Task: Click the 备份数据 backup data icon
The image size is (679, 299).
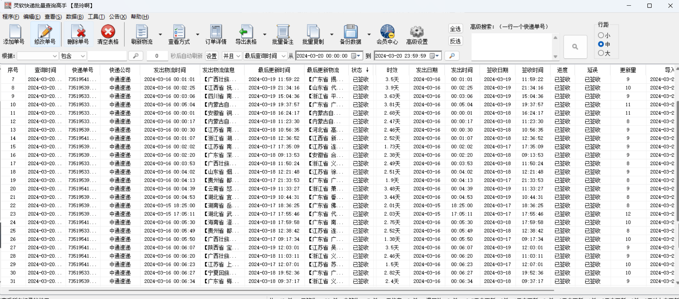Action: (350, 34)
